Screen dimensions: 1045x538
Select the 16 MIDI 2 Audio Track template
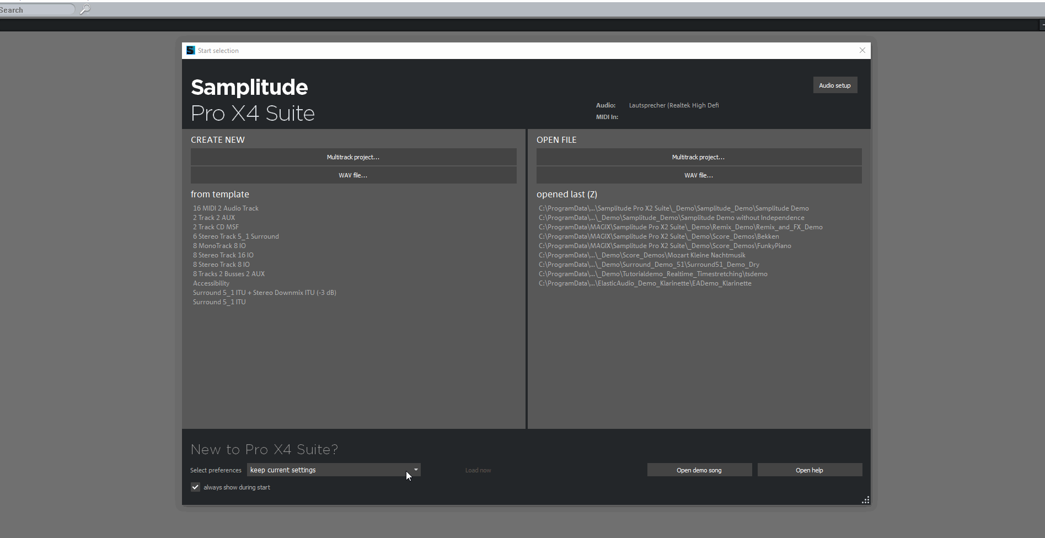tap(226, 208)
